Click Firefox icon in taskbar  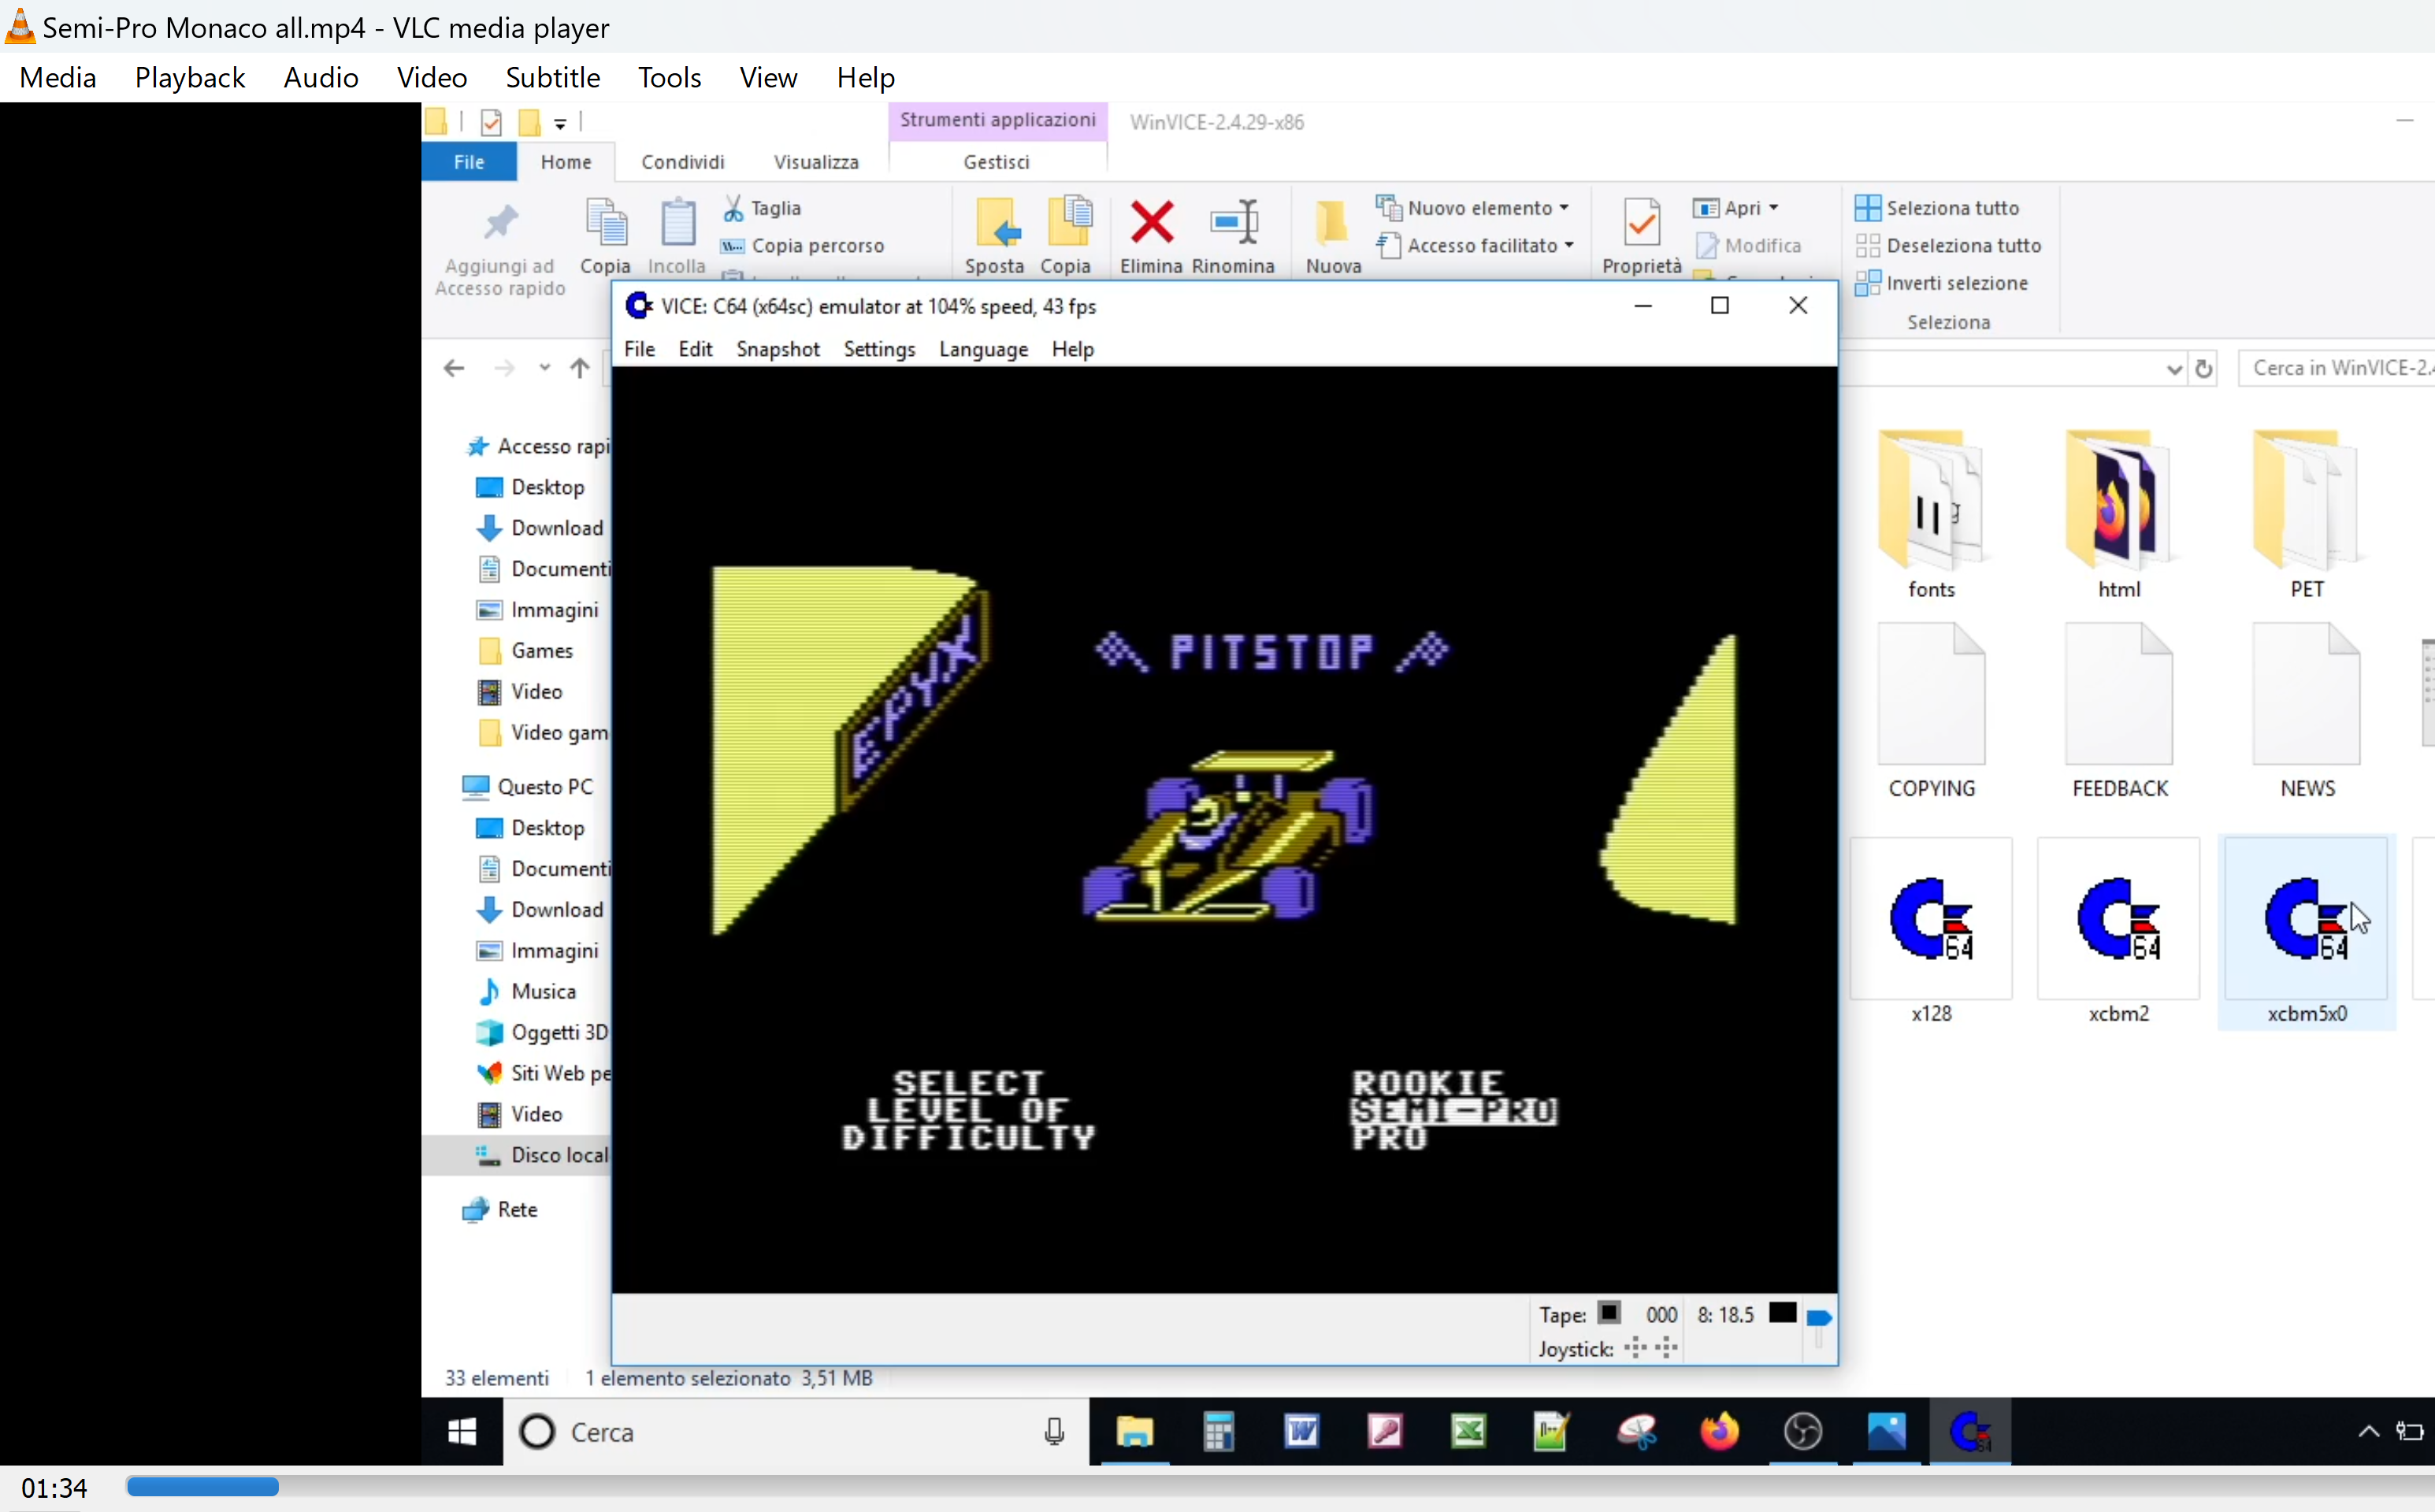coord(1720,1432)
